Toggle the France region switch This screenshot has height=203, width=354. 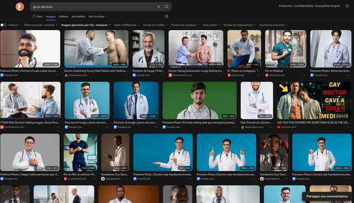tap(3, 25)
